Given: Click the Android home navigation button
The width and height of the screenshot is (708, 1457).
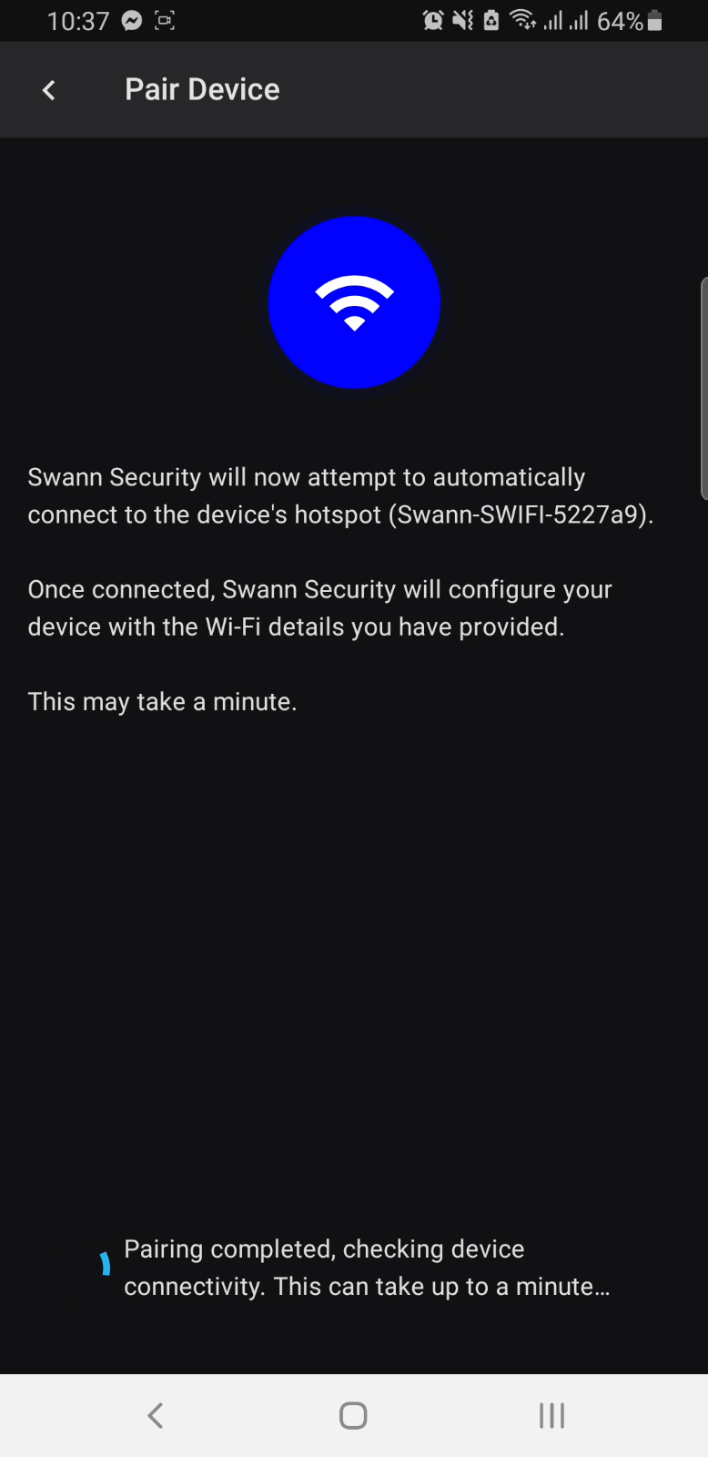Looking at the screenshot, I should pos(353,1415).
